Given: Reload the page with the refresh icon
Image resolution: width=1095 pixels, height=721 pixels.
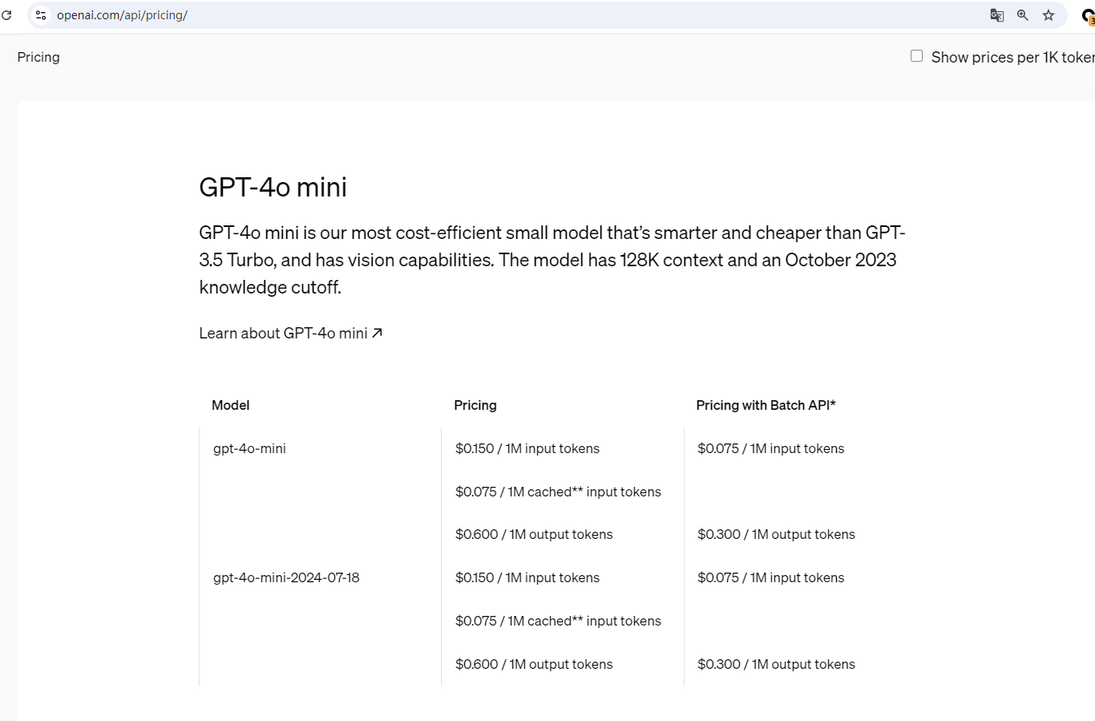Looking at the screenshot, I should pos(6,15).
